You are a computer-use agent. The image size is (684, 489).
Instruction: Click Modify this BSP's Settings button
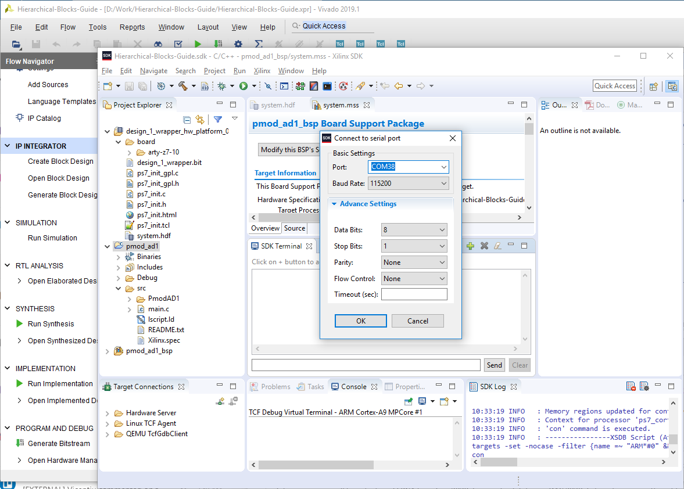tap(288, 149)
